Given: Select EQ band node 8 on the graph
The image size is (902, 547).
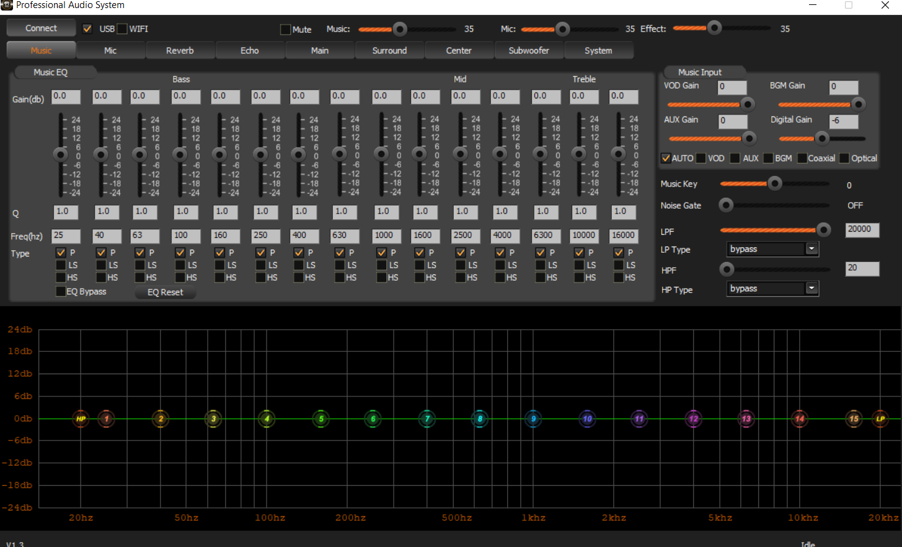Looking at the screenshot, I should tap(480, 419).
